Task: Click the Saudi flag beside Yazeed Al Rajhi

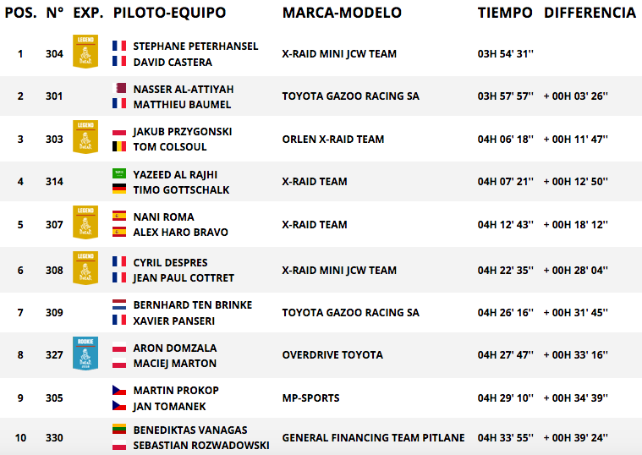Action: [x=119, y=173]
